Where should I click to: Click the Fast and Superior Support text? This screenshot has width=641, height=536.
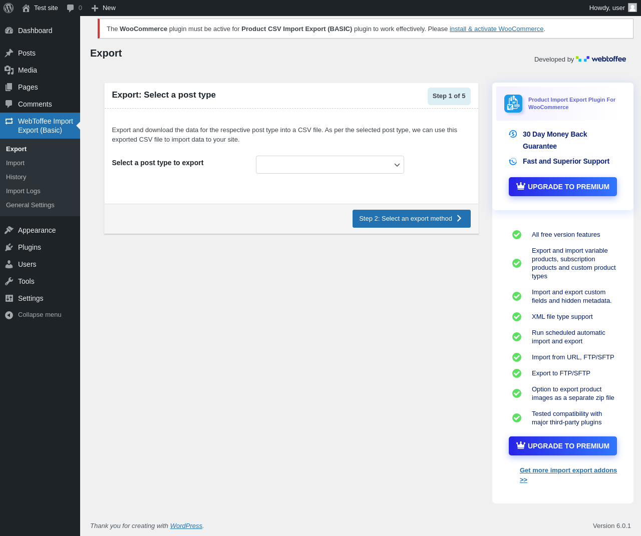pyautogui.click(x=566, y=161)
